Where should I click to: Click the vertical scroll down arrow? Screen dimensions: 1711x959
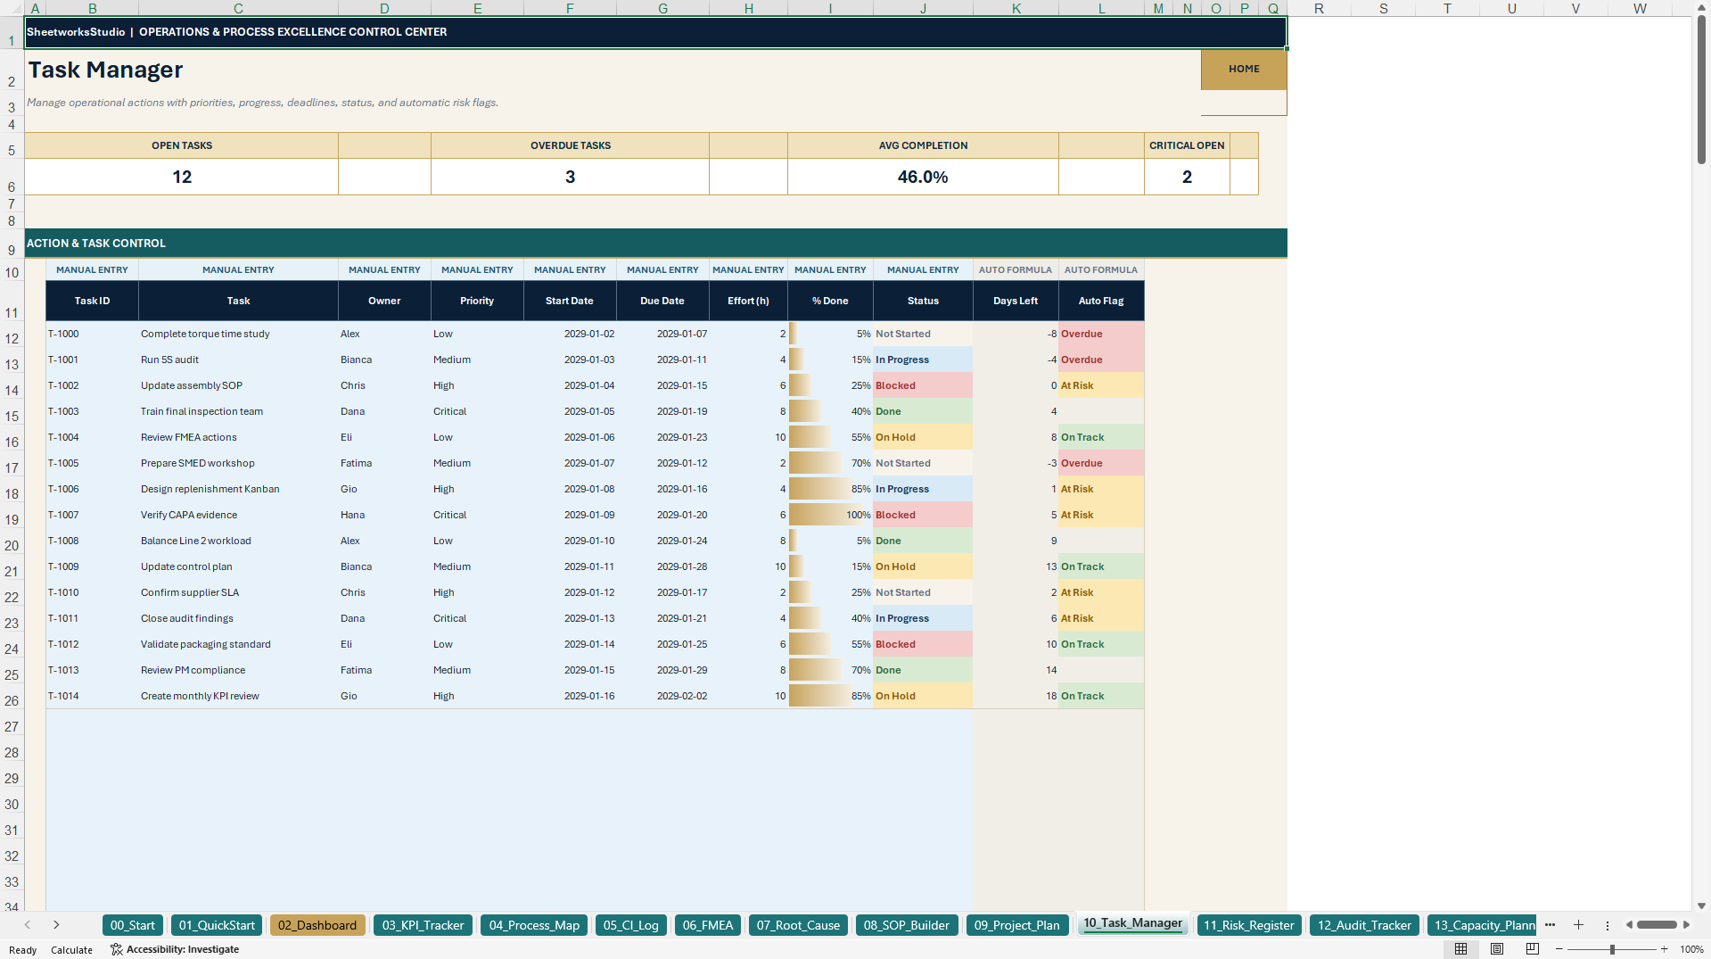point(1701,905)
